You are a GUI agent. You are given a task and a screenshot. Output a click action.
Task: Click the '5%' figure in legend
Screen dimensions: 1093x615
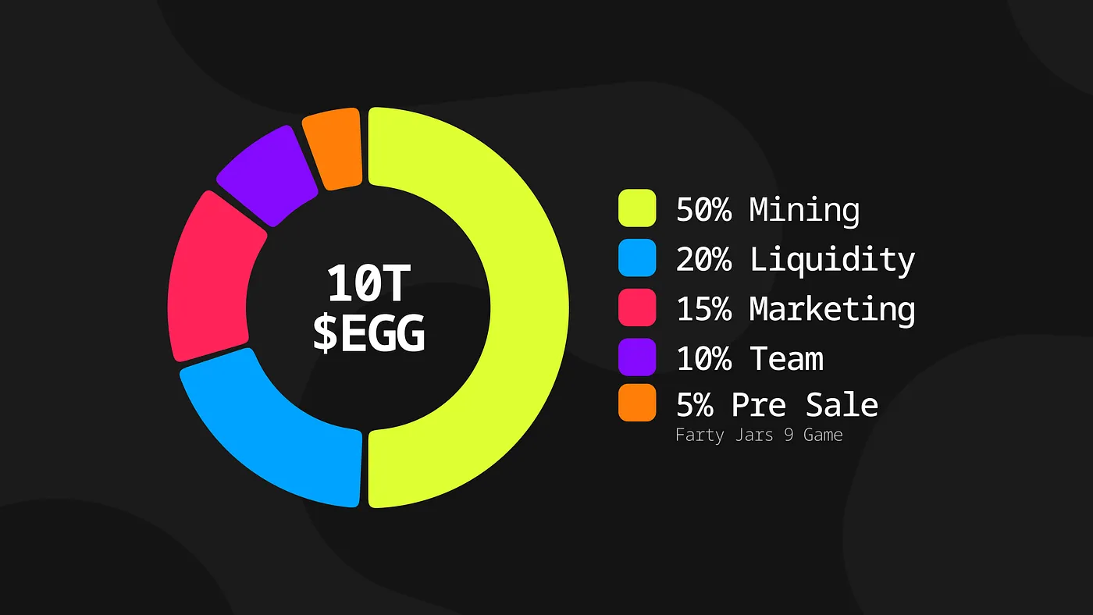[694, 405]
